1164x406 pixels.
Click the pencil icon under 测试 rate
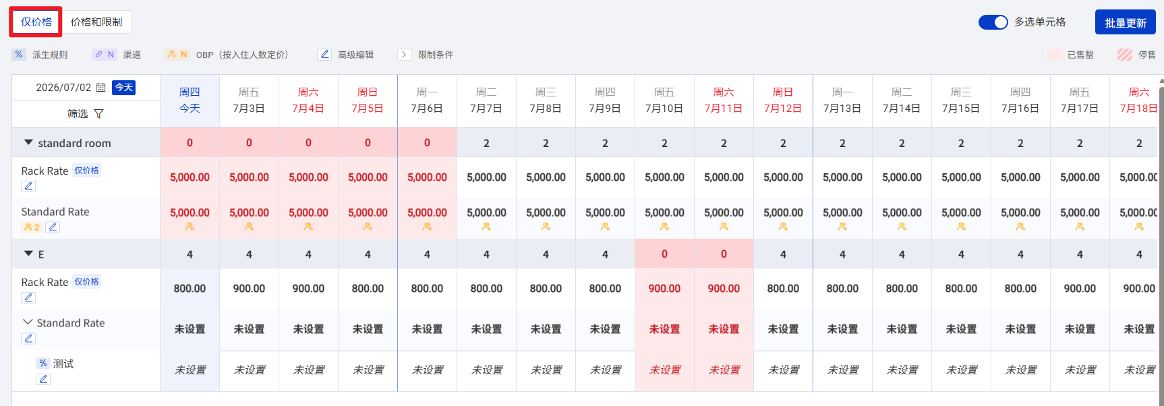point(43,379)
